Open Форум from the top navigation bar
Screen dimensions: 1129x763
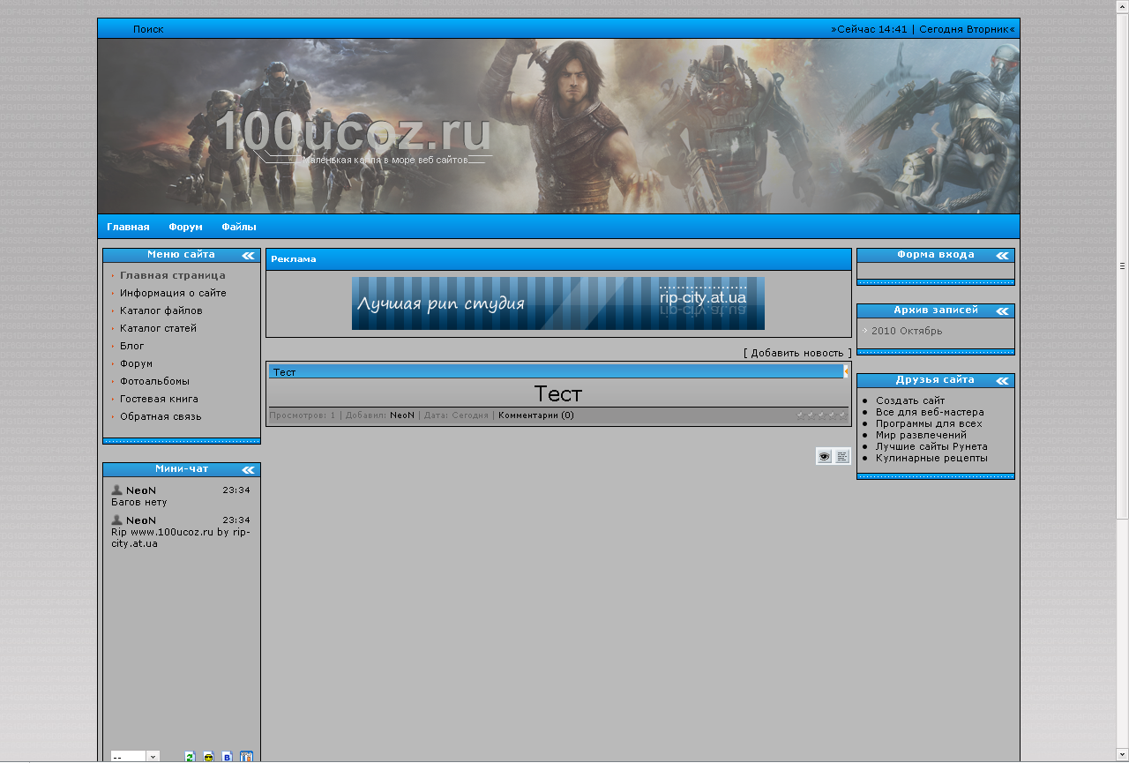185,227
